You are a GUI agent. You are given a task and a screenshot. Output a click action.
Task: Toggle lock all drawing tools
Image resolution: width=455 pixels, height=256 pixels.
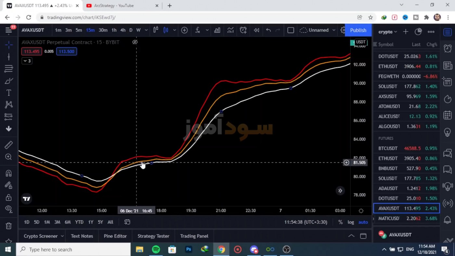click(9, 197)
